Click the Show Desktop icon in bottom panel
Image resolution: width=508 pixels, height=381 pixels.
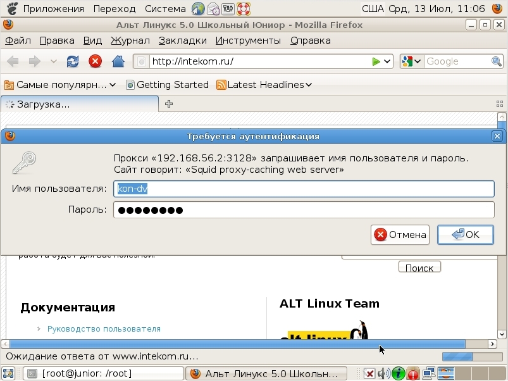[8, 373]
